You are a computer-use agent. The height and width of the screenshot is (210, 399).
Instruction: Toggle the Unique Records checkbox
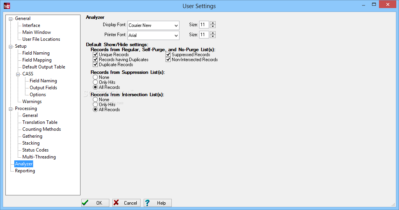point(96,55)
